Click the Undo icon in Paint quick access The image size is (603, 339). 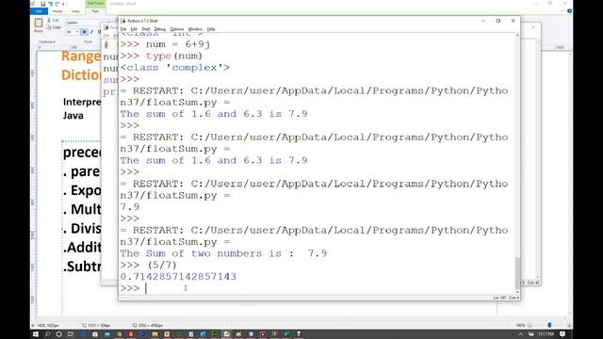coord(50,4)
